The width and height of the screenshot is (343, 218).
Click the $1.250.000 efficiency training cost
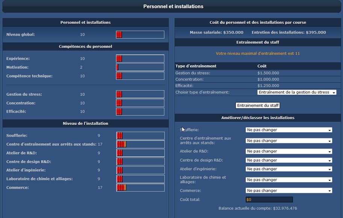pyautogui.click(x=268, y=86)
